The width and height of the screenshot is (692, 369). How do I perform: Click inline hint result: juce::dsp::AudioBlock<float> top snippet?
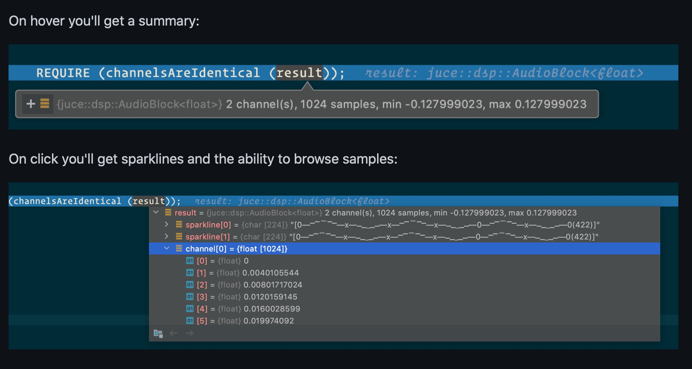click(x=504, y=73)
